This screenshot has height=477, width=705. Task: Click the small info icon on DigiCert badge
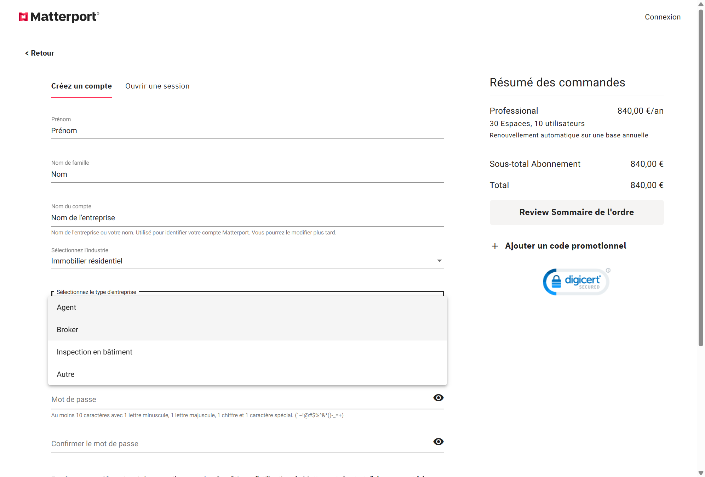point(608,270)
